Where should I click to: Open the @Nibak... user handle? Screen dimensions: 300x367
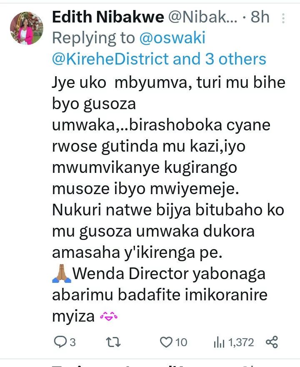(203, 17)
